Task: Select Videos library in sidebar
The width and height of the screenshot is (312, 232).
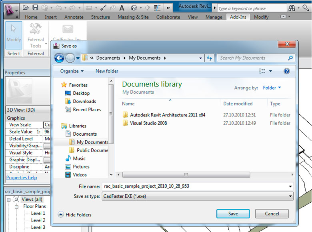Action: [80, 175]
